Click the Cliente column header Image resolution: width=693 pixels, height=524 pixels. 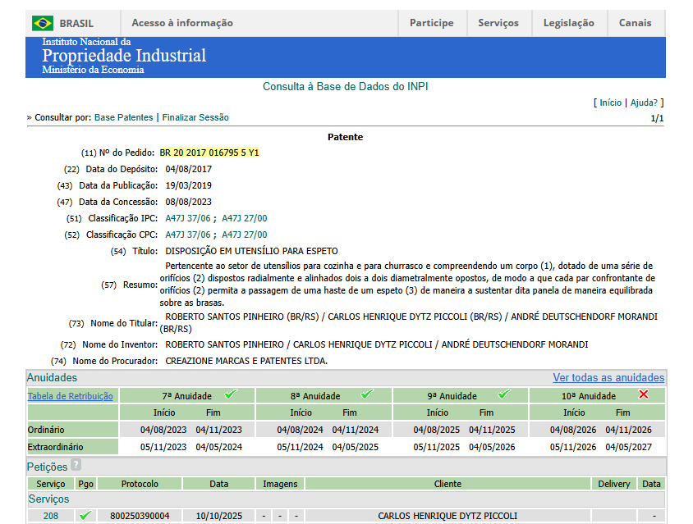(447, 484)
